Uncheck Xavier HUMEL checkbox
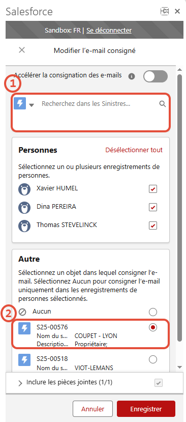The image size is (186, 422). pyautogui.click(x=153, y=189)
